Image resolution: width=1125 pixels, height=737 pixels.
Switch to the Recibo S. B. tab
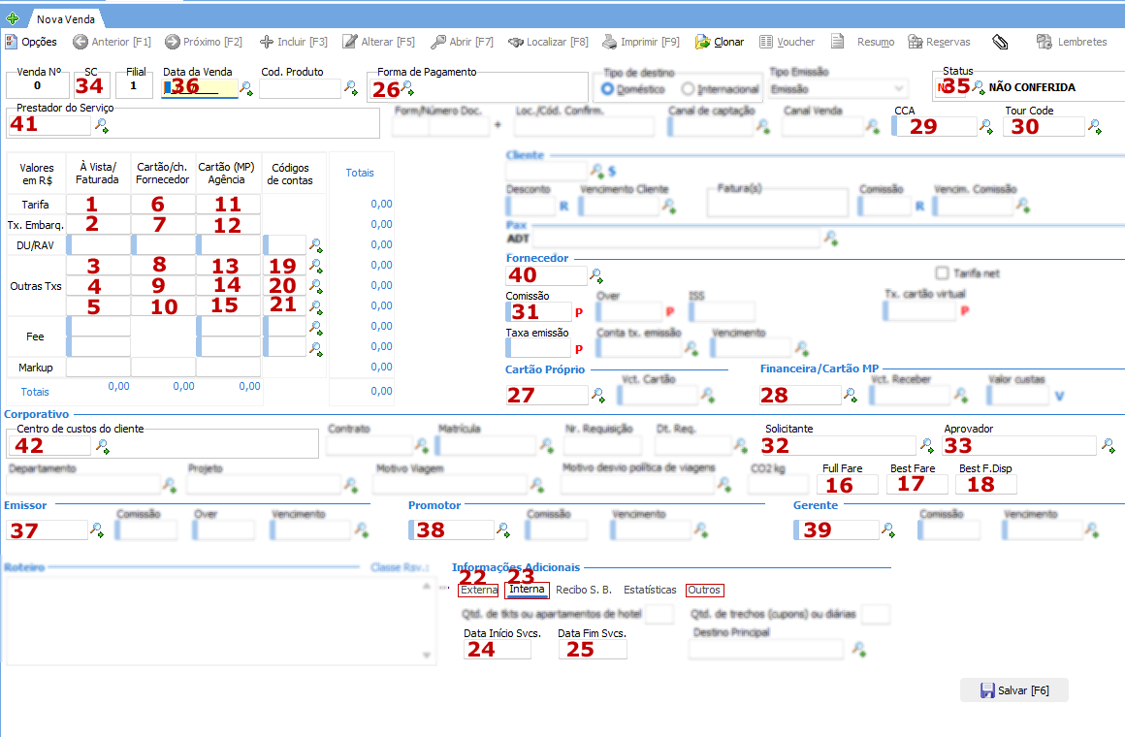pyautogui.click(x=583, y=590)
